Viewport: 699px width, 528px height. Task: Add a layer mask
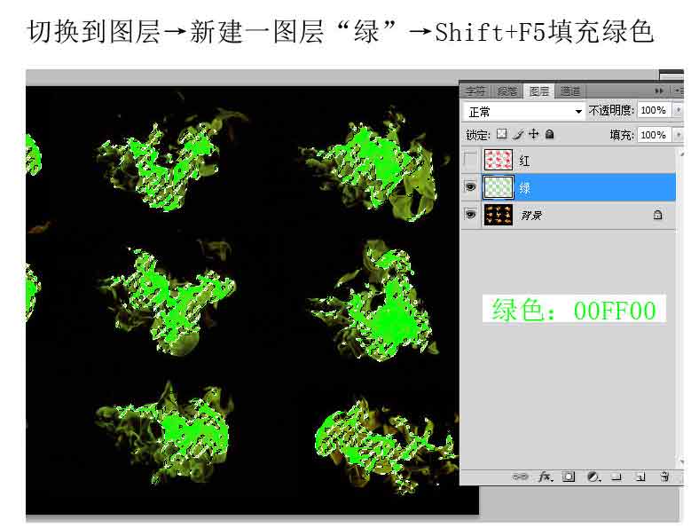click(x=569, y=477)
